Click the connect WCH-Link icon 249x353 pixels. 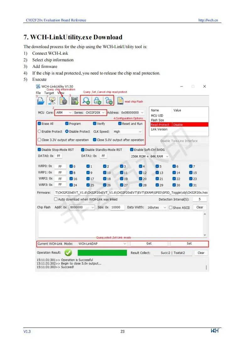[52, 101]
